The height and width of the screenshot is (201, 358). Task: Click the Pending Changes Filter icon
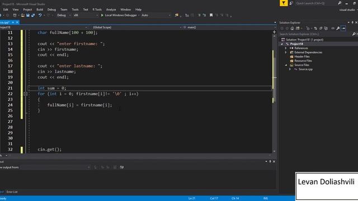click(308, 28)
